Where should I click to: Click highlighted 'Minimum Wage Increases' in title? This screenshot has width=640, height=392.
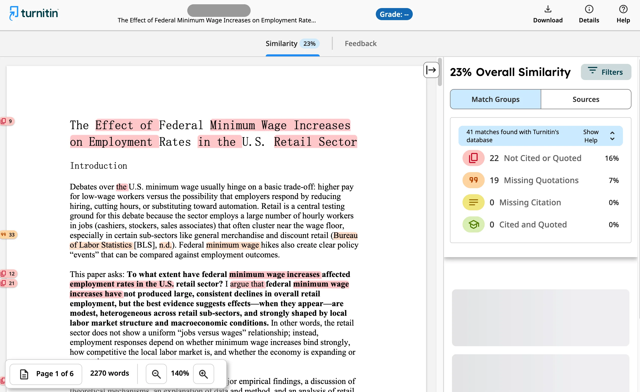[280, 125]
